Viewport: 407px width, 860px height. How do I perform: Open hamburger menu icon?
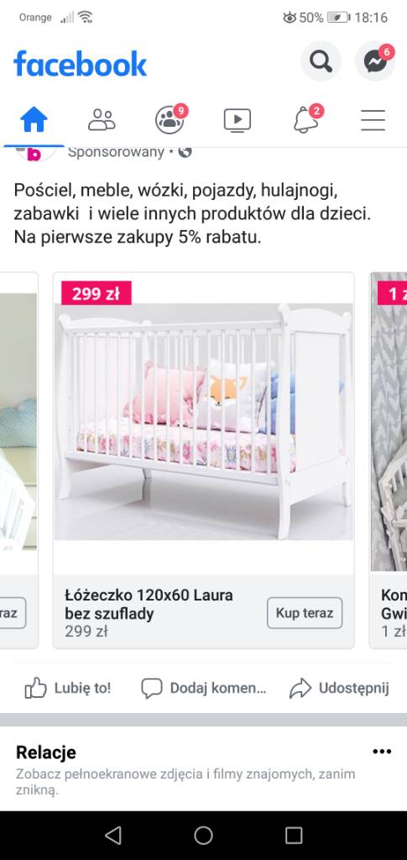coord(373,120)
